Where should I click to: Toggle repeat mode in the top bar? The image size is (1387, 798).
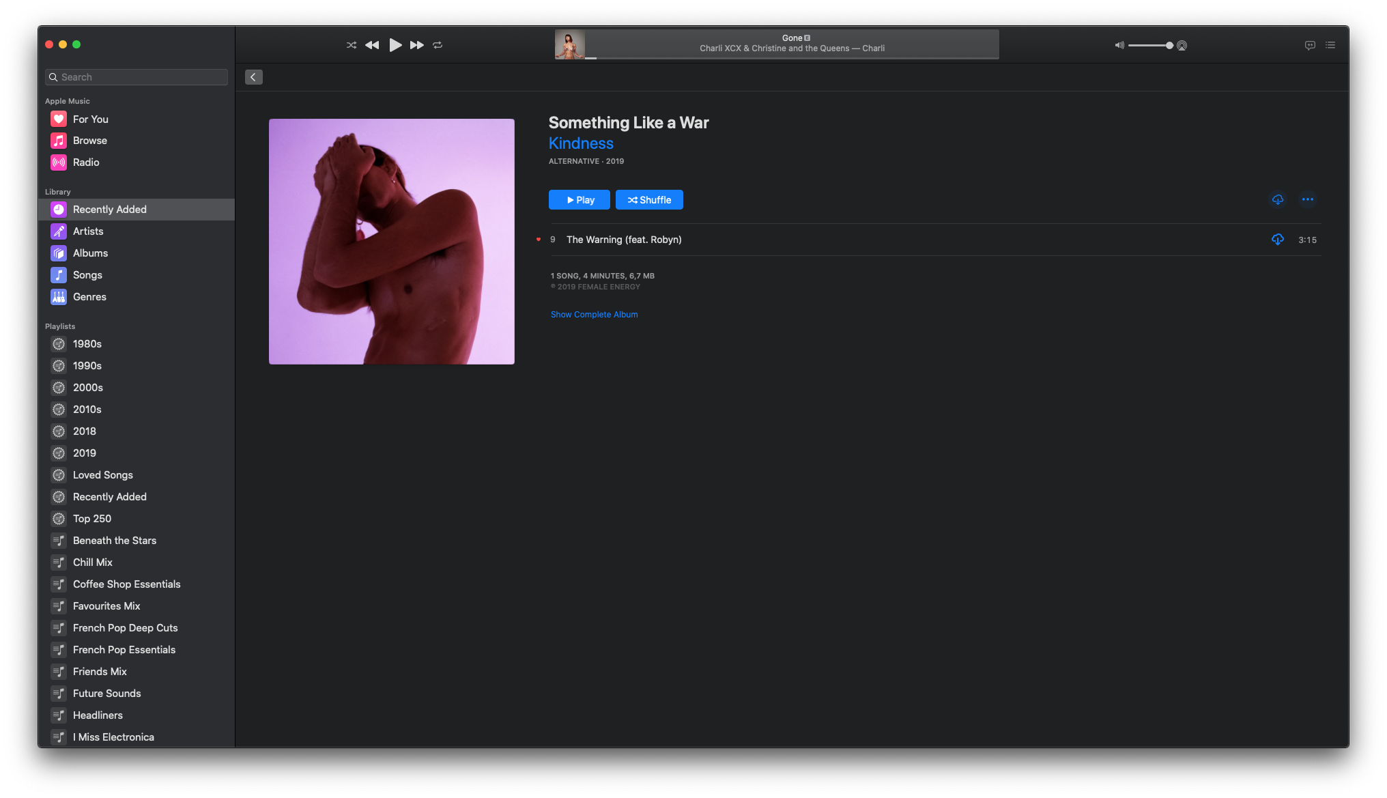click(438, 45)
